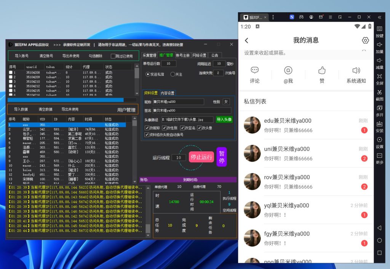Open the three-dot menu beside emulator tab
Viewport: 390px width, 269px height.
click(273, 17)
